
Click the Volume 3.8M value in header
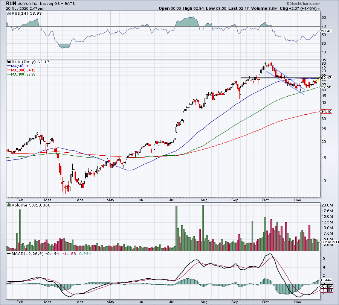pos(264,8)
